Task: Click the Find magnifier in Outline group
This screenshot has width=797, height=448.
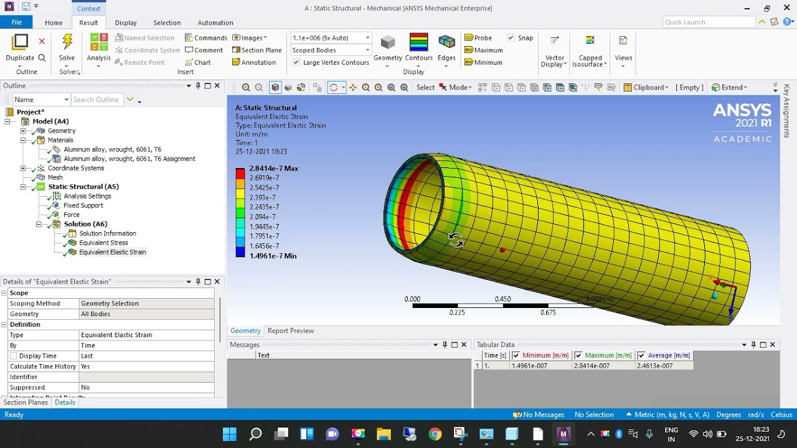Action: [42, 58]
